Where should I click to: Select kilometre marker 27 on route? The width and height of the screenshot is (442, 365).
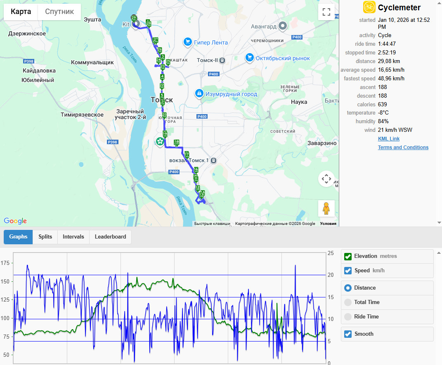[x=155, y=40]
